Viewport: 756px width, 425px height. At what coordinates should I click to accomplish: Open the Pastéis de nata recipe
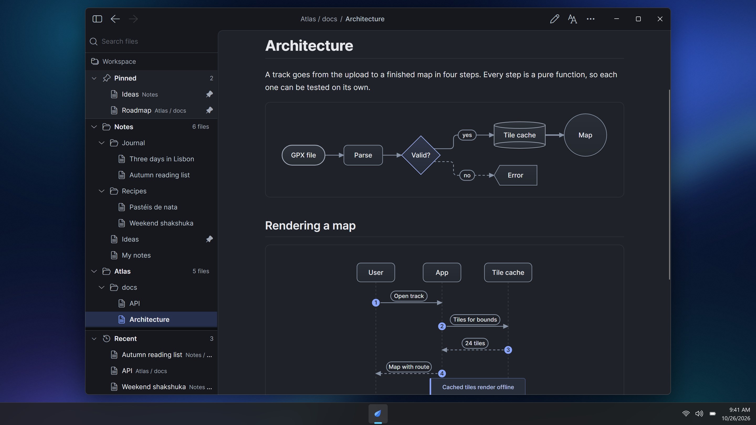pos(151,207)
